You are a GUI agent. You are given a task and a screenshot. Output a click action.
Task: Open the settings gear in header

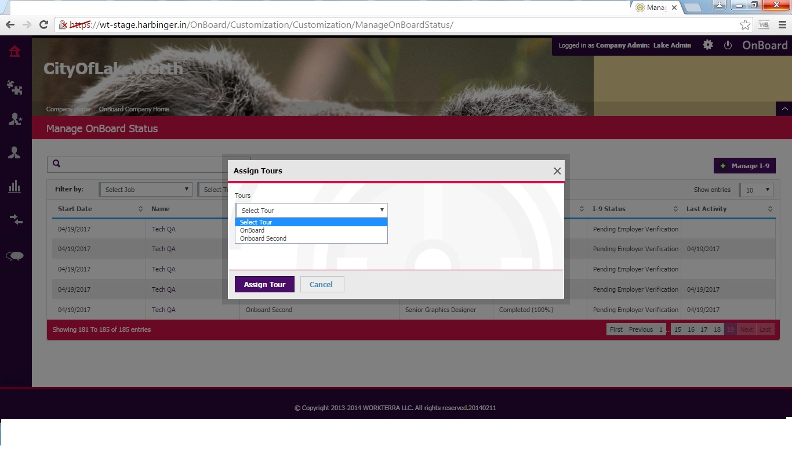[708, 45]
